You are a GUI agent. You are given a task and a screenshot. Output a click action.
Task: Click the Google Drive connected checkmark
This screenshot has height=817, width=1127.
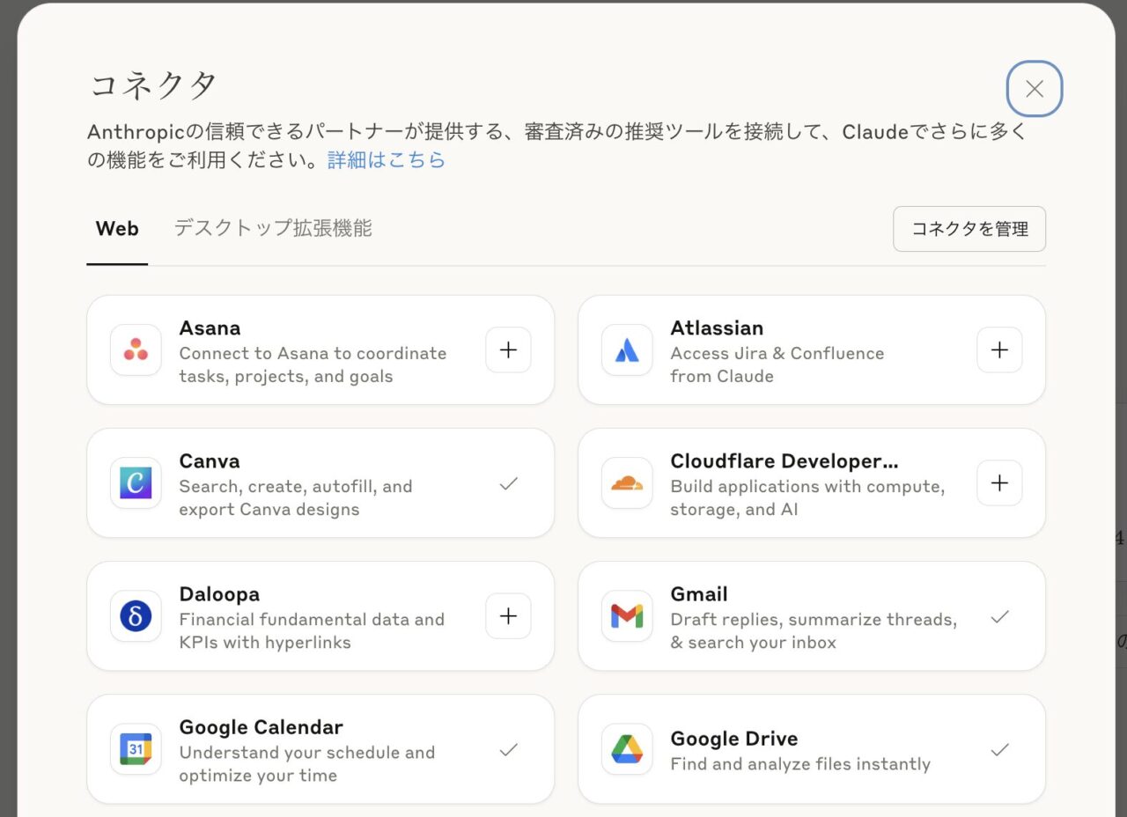999,750
